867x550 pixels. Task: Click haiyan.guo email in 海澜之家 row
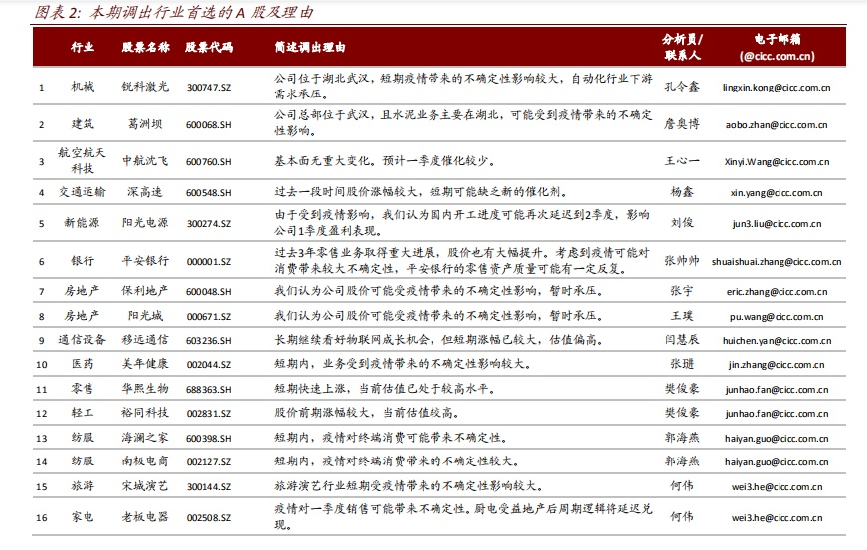[777, 439]
